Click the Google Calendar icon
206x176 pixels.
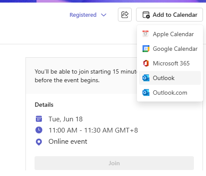click(146, 49)
